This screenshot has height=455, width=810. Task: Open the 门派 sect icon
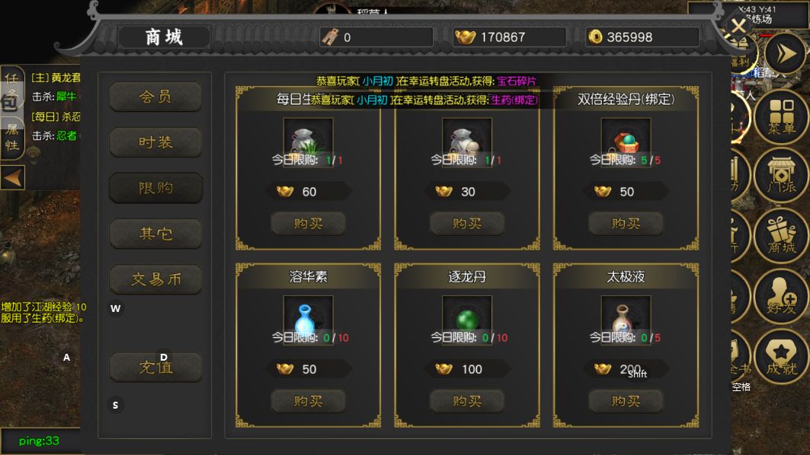(781, 176)
